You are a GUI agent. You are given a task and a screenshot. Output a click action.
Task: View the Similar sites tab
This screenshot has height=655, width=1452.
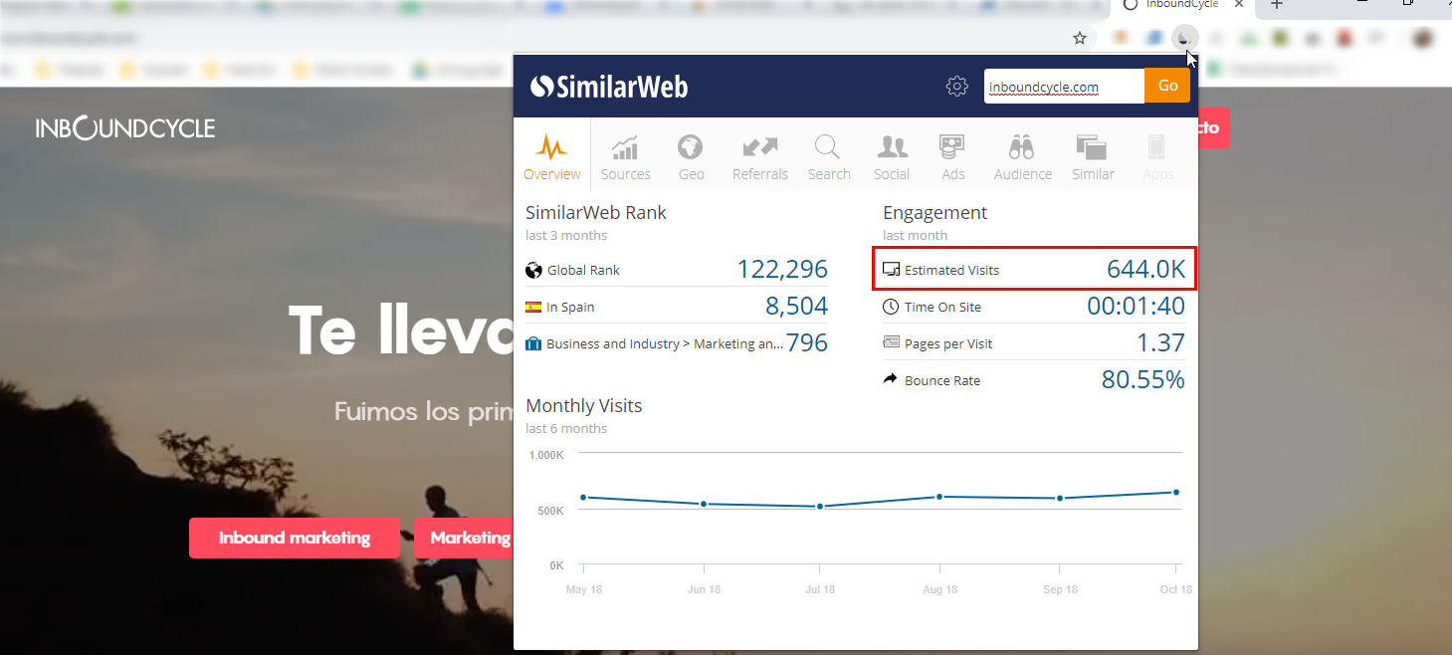tap(1092, 157)
